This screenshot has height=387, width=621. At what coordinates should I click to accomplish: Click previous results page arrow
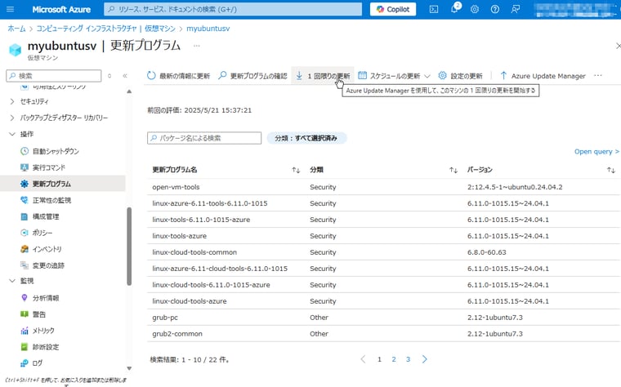pyautogui.click(x=363, y=359)
